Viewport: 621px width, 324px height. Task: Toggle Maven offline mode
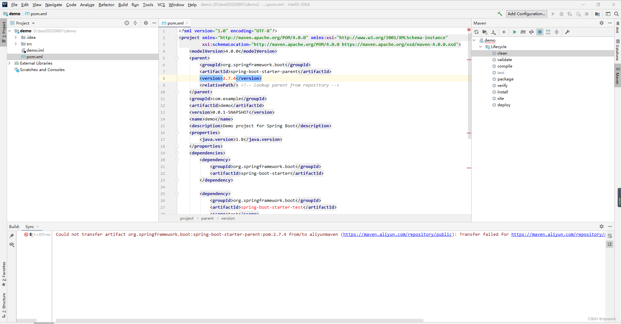531,32
